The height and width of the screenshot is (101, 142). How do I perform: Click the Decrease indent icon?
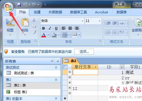(108, 23)
